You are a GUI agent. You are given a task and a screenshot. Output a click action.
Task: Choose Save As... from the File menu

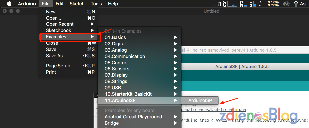pyautogui.click(x=68, y=56)
